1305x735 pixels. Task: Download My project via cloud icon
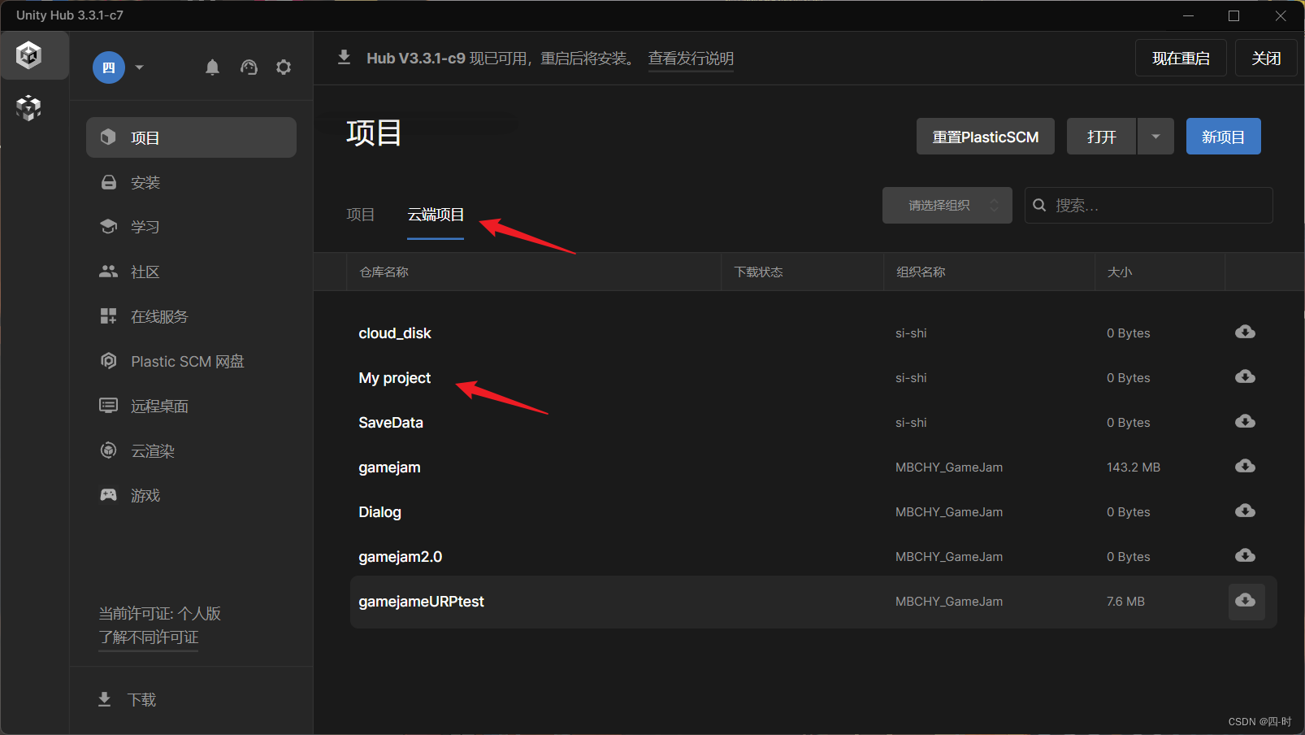click(x=1245, y=376)
